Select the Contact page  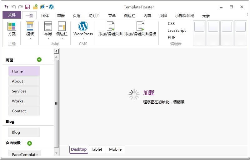point(24,111)
